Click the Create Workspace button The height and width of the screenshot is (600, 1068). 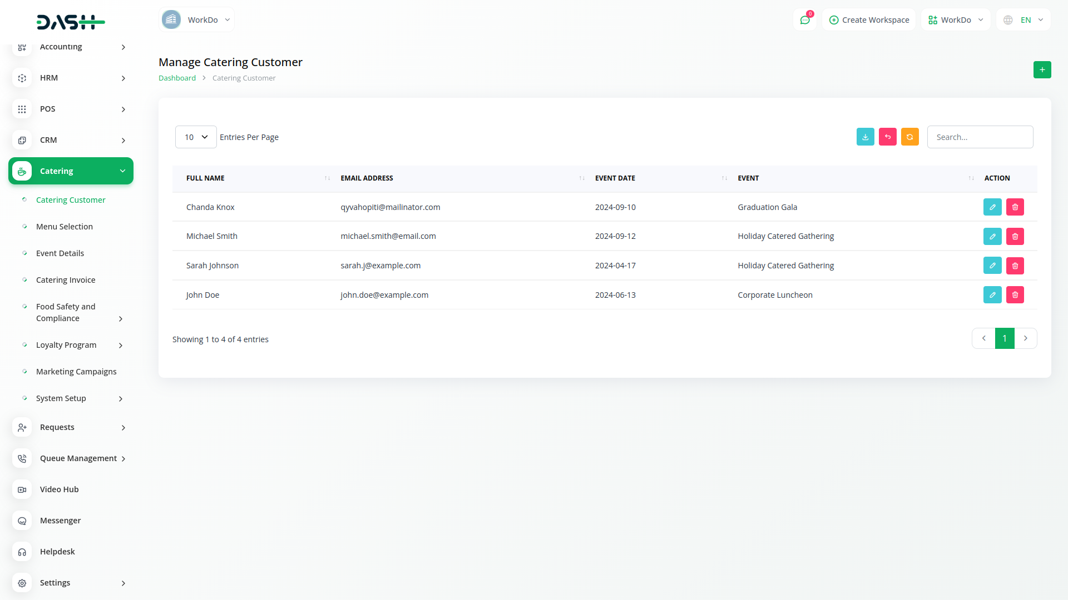[x=869, y=20]
